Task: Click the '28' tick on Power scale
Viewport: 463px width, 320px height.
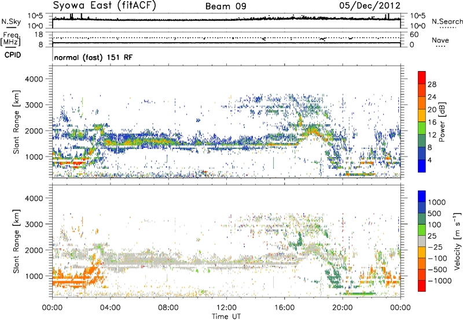Action: point(432,84)
